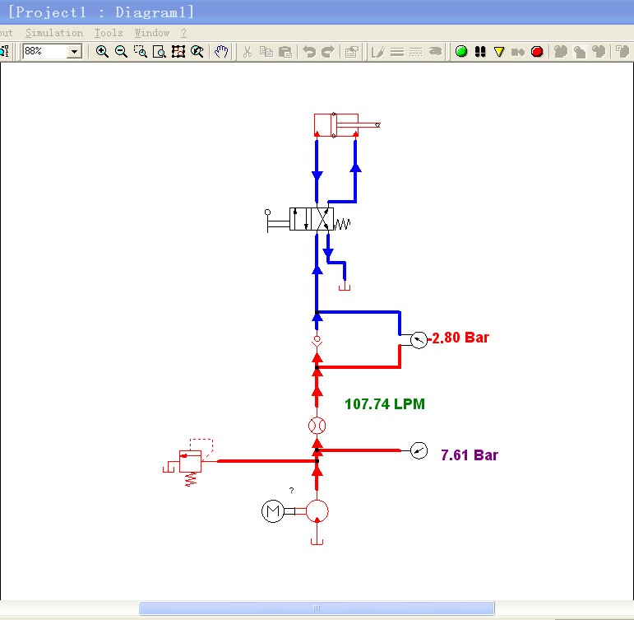Click the -2.80 Bar pressure reading
The width and height of the screenshot is (634, 620).
(459, 338)
